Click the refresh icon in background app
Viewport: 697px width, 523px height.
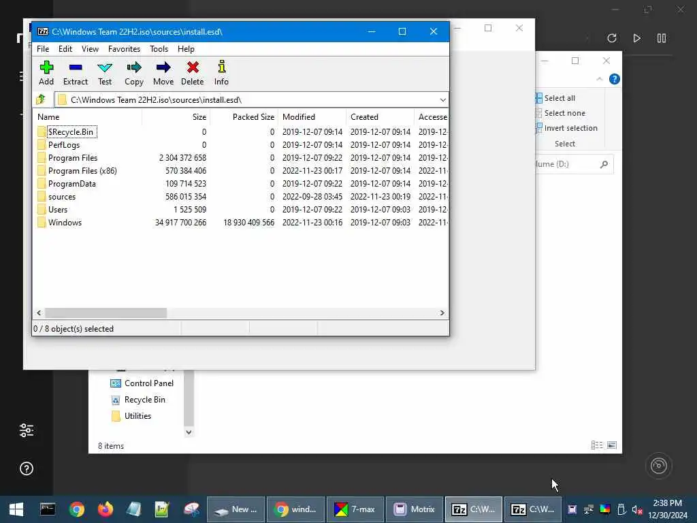612,38
